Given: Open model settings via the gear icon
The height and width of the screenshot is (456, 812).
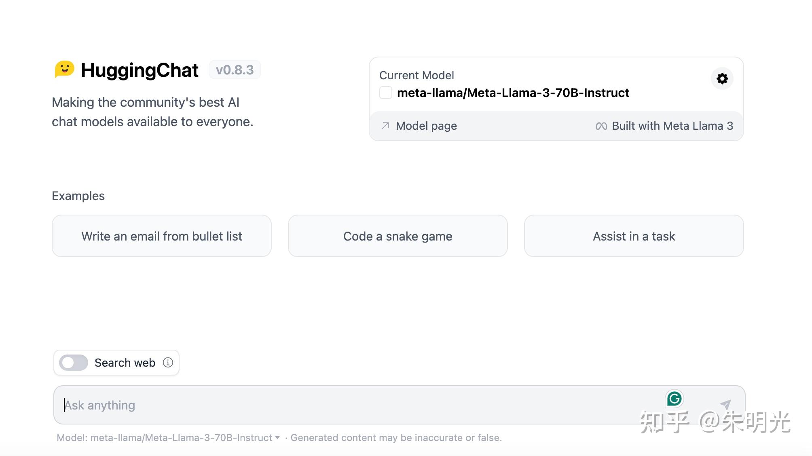Looking at the screenshot, I should click(x=722, y=78).
